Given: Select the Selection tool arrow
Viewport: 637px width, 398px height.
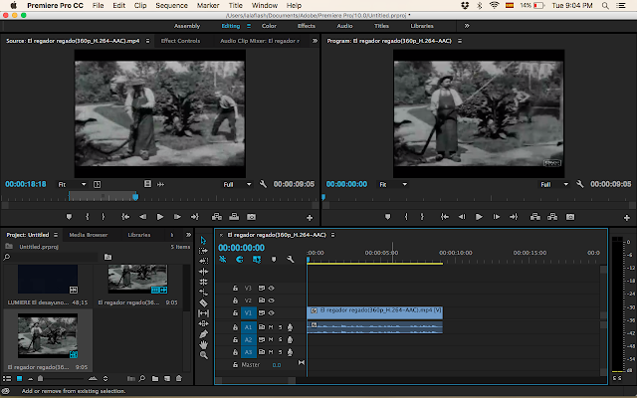Looking at the screenshot, I should (203, 241).
